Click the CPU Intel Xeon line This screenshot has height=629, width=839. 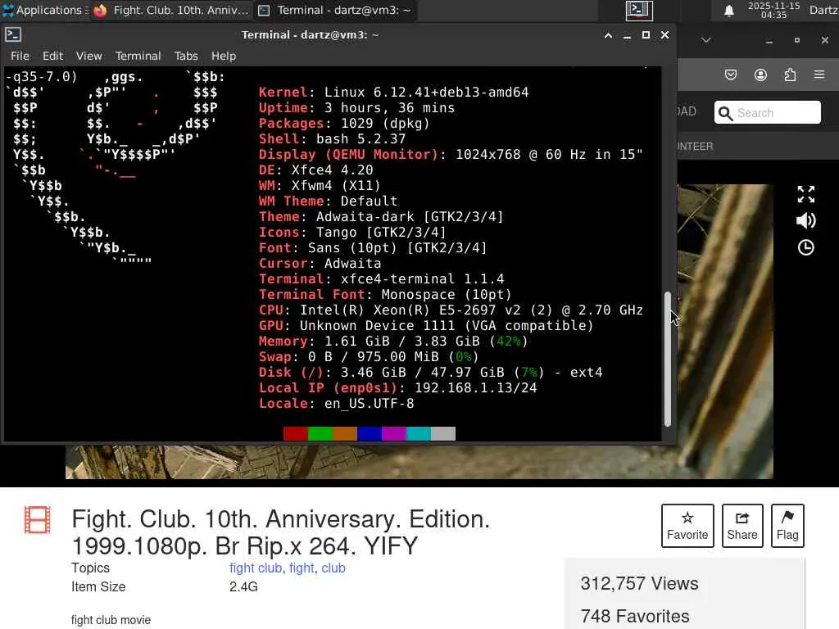pyautogui.click(x=451, y=310)
